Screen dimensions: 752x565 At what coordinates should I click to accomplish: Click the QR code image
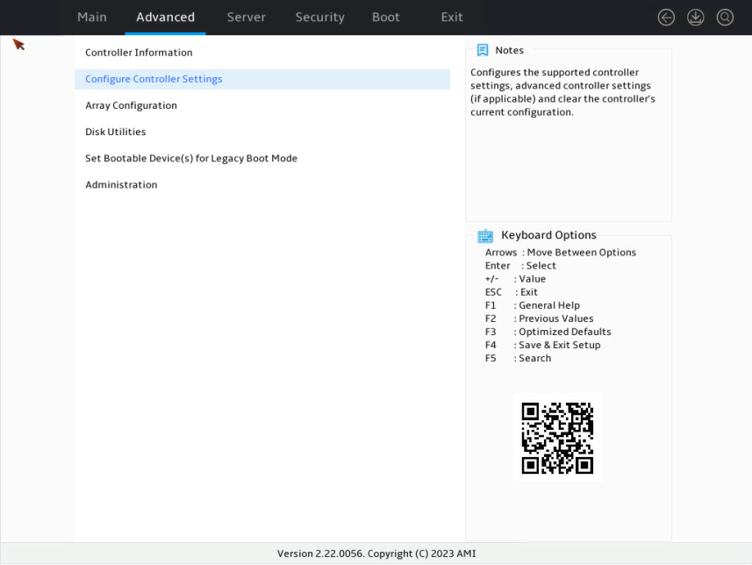tap(558, 438)
